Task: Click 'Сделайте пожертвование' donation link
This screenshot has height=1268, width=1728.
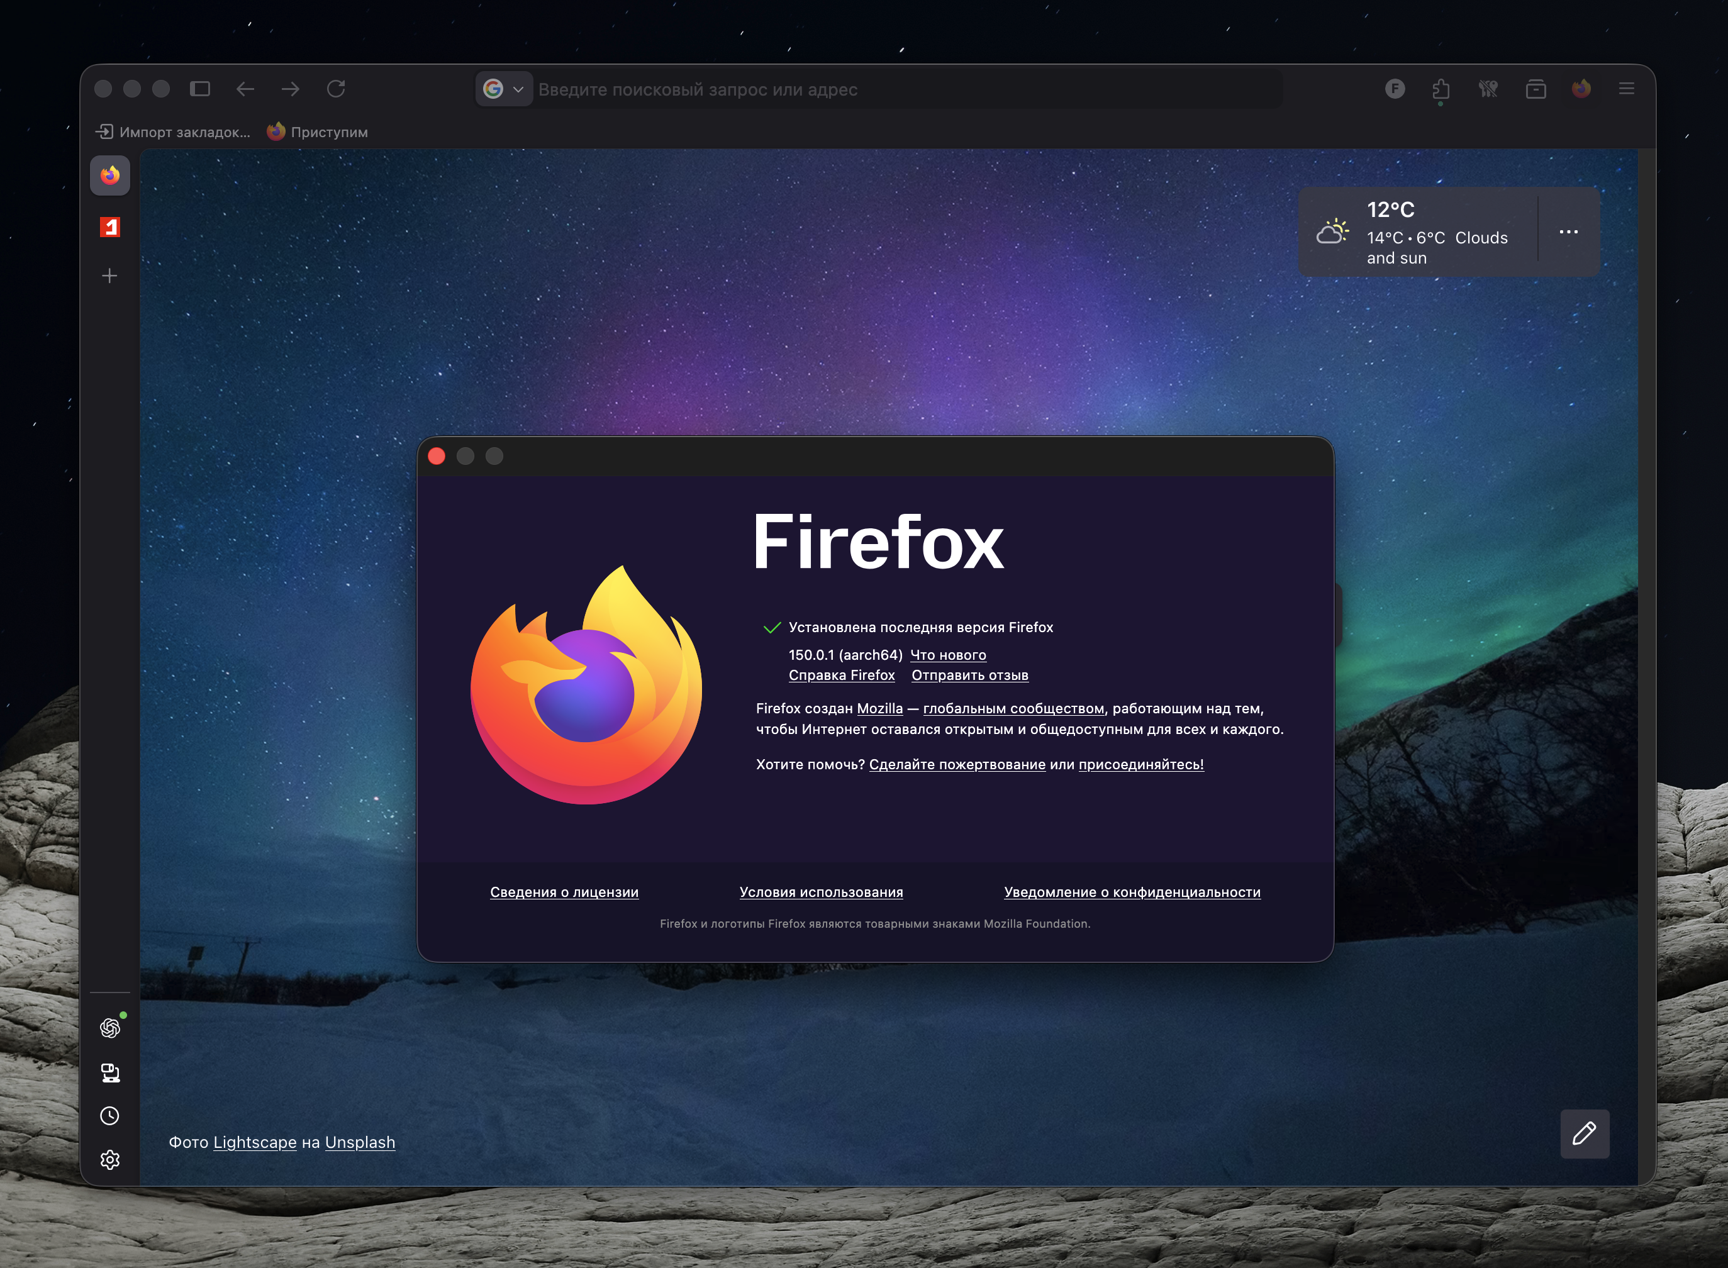Action: [957, 764]
